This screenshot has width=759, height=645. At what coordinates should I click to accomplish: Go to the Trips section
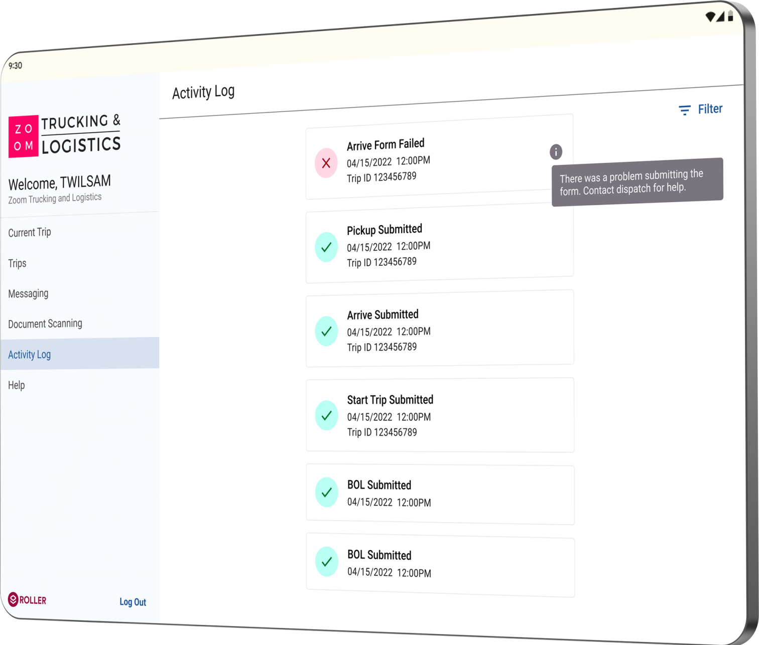pyautogui.click(x=18, y=263)
